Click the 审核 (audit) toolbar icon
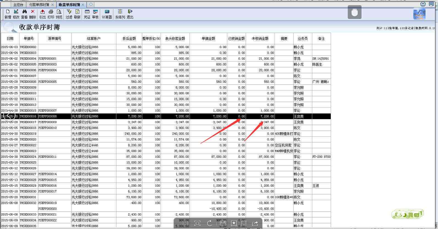The width and height of the screenshot is (438, 229). click(x=95, y=14)
